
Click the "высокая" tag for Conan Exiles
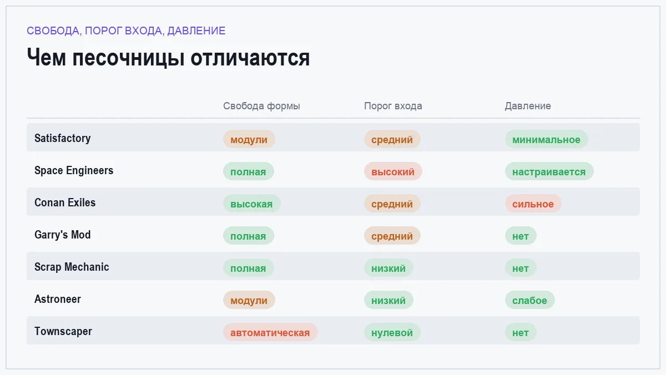point(251,204)
